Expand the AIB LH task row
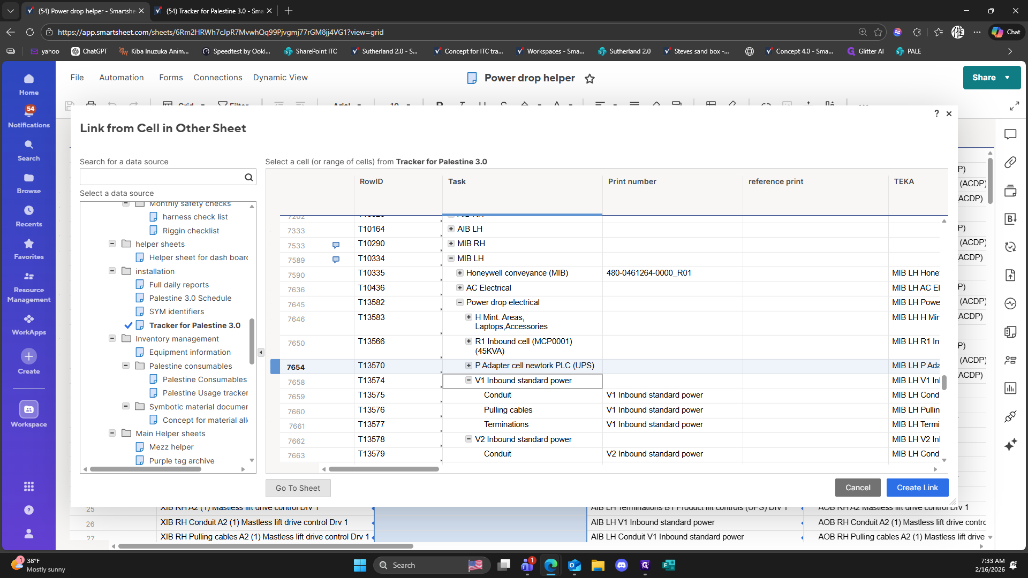 point(451,229)
